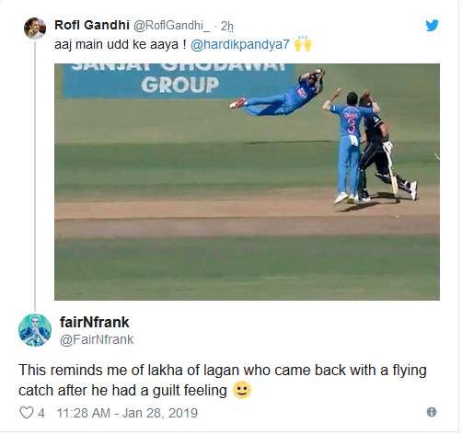This screenshot has width=462, height=434.
Task: Open the @hardikpandya7 mention
Action: click(x=240, y=45)
